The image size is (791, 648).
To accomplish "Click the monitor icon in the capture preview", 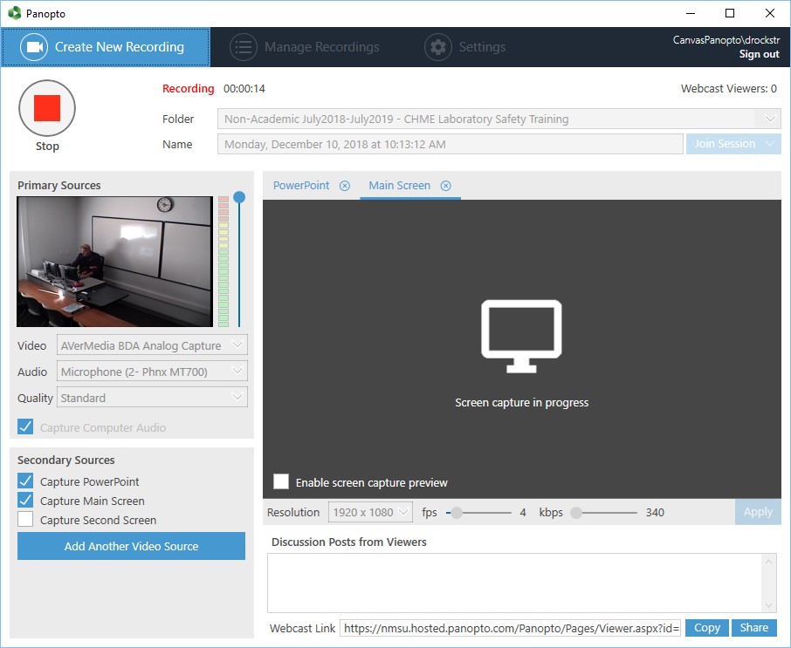I will tap(521, 336).
